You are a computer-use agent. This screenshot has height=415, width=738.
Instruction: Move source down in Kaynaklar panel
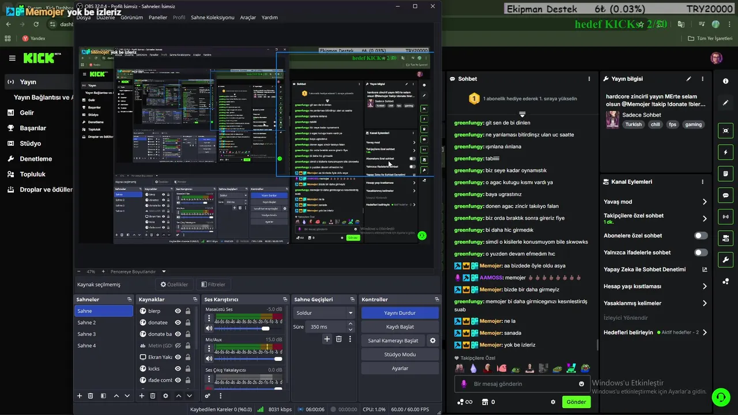click(x=189, y=396)
